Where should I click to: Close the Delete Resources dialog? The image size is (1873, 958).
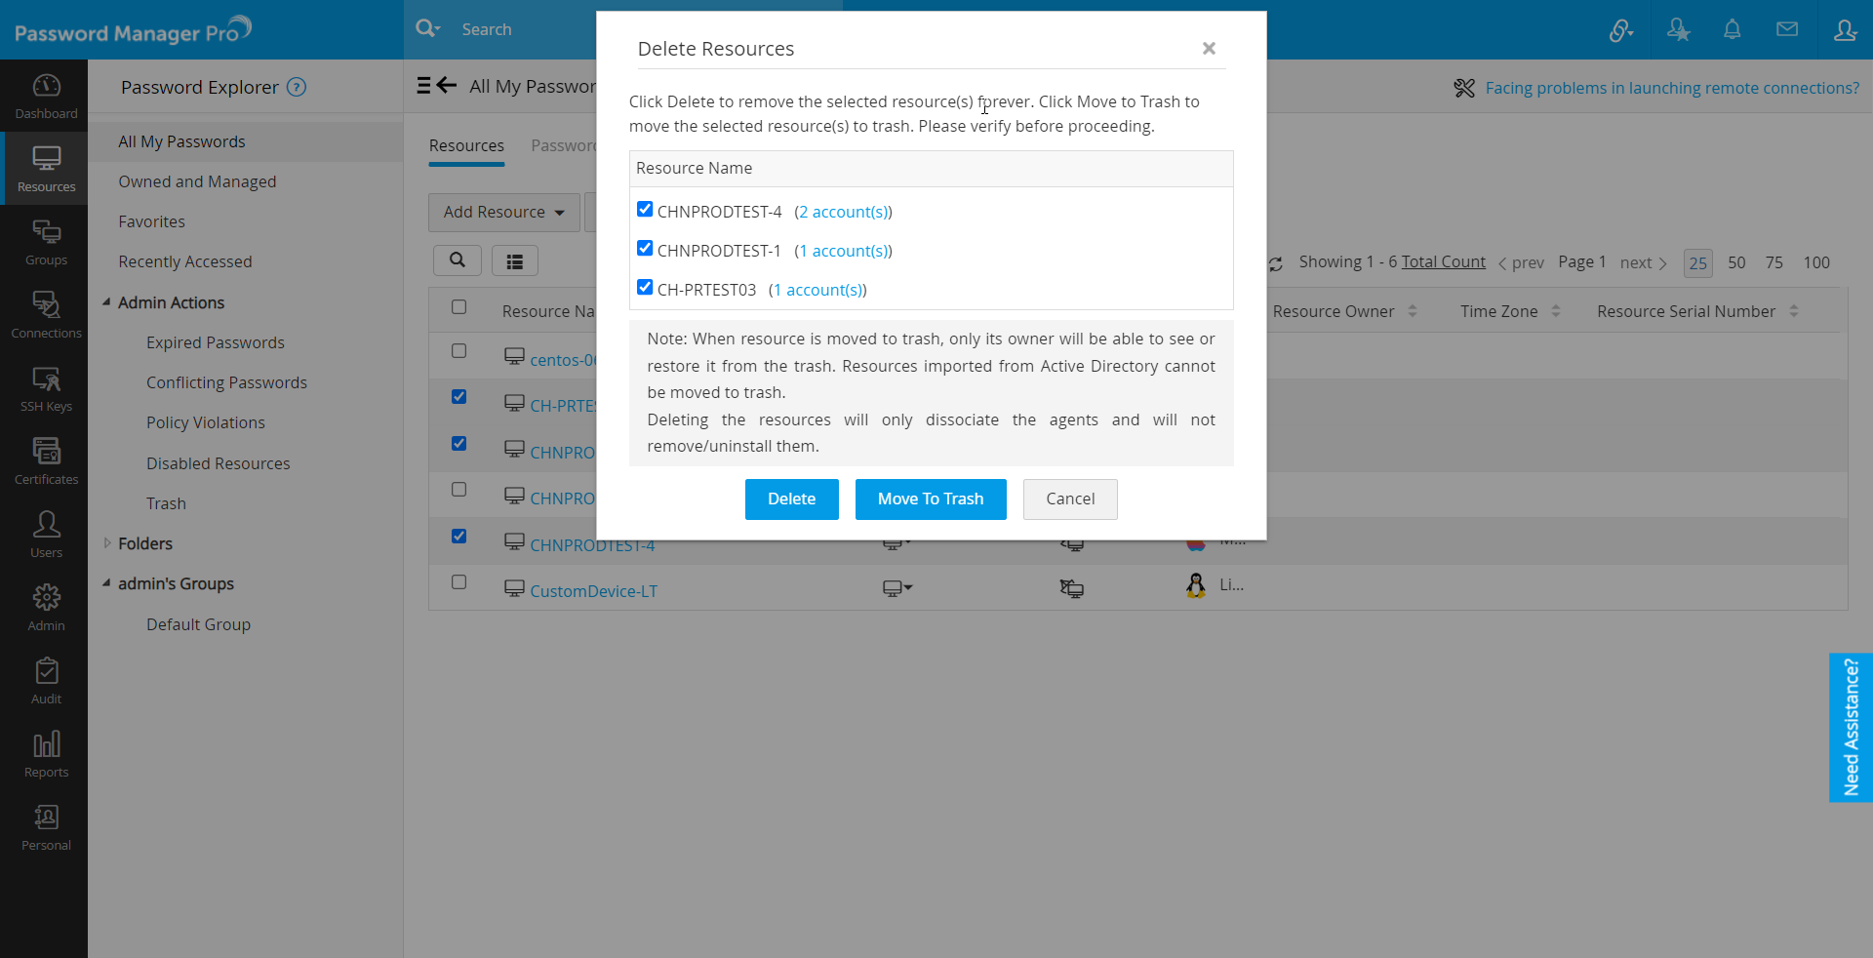(1209, 48)
